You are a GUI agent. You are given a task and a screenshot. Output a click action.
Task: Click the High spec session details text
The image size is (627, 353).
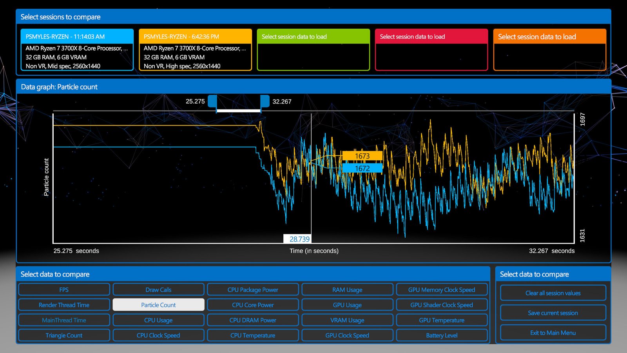[x=182, y=66]
